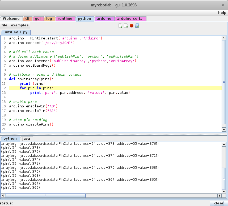Click the code editor vertical scrollbar thumb
Viewport: 228px width, 206px height.
tap(224, 82)
